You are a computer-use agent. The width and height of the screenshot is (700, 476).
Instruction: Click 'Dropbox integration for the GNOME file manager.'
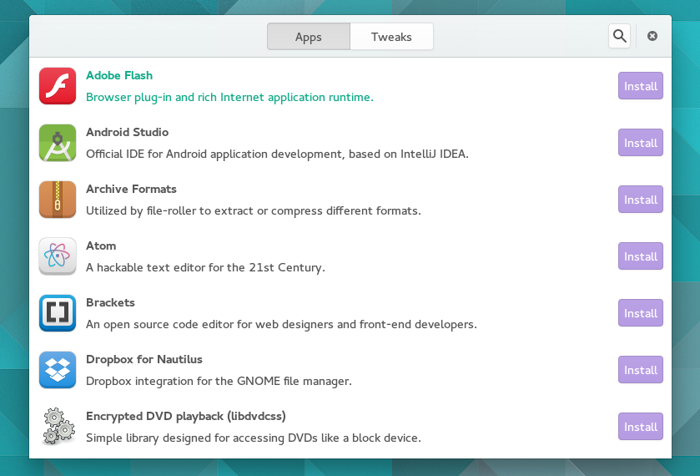click(x=219, y=382)
